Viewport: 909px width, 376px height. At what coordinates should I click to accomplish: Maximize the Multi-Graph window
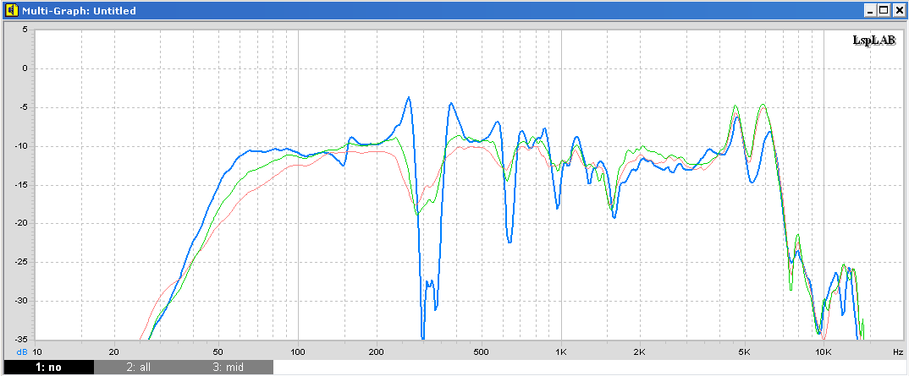tap(884, 10)
